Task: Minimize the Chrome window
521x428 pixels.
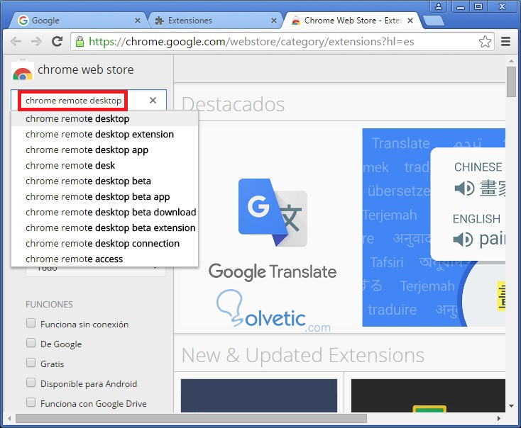Action: (461, 6)
